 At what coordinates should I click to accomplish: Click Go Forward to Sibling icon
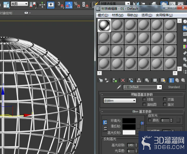(x=183, y=80)
